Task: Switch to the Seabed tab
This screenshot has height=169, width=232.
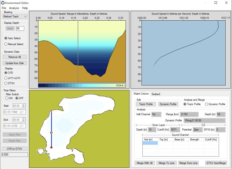Action: click(x=156, y=94)
